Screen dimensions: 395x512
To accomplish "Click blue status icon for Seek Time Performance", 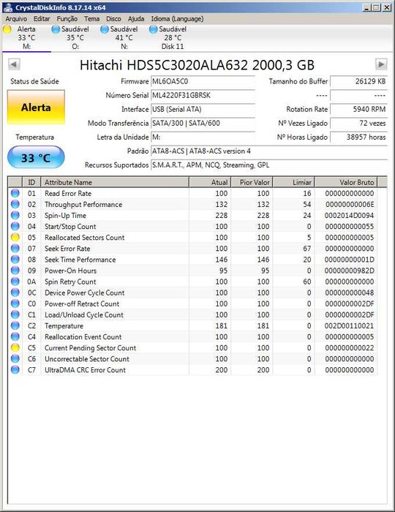I will coord(15,260).
